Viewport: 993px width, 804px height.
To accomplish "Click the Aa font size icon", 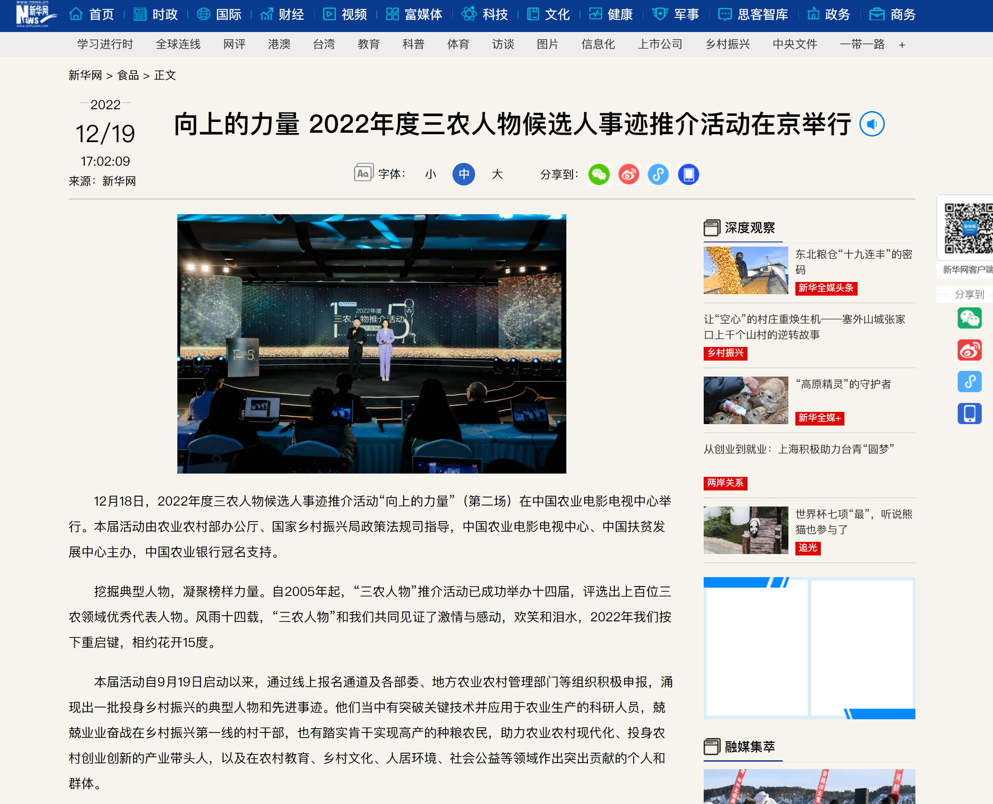I will pyautogui.click(x=363, y=173).
